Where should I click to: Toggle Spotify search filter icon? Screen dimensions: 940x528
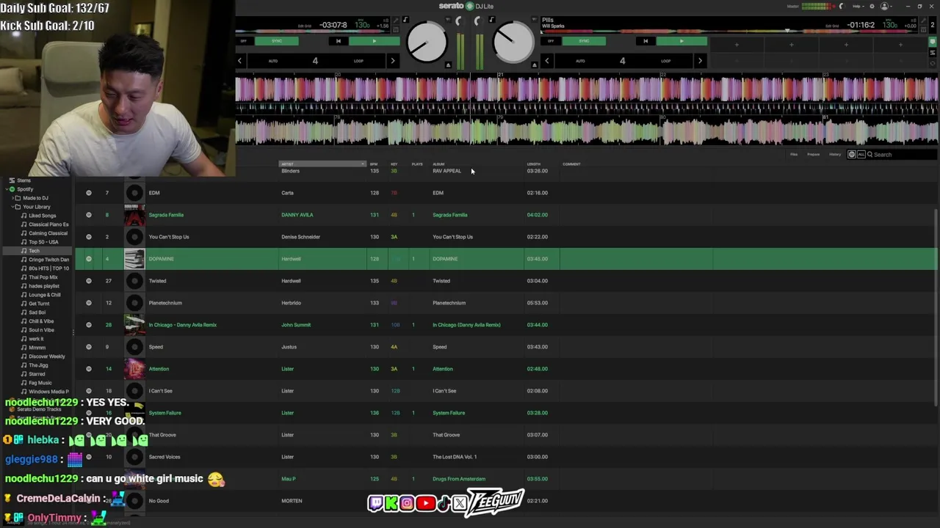coord(852,155)
